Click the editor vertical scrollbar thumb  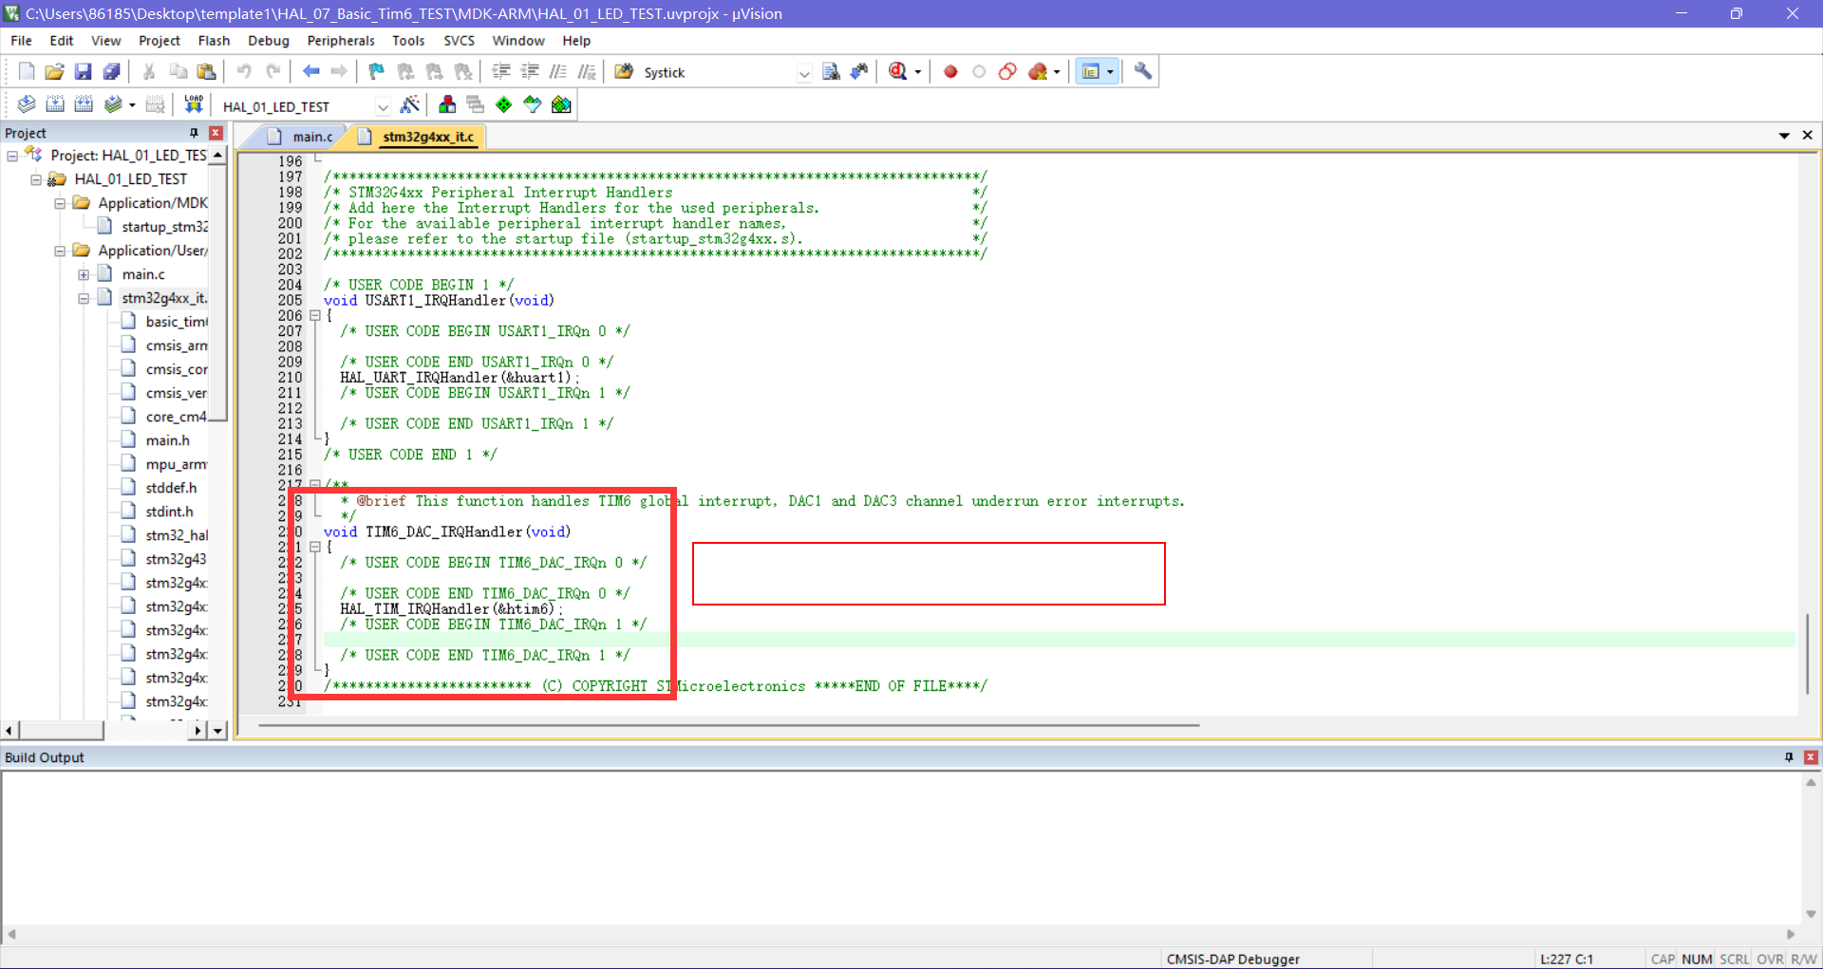click(1807, 655)
